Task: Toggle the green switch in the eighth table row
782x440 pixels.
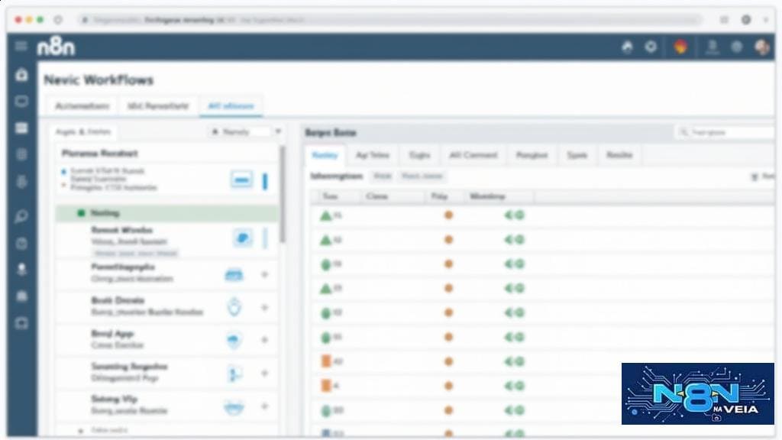Action: [515, 386]
